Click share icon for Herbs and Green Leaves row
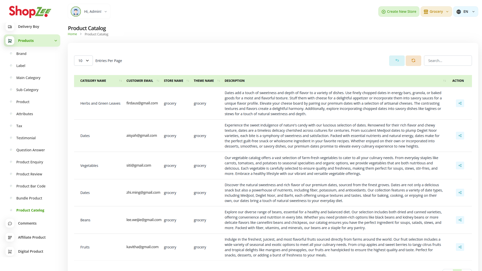The height and width of the screenshot is (271, 482). tap(460, 103)
